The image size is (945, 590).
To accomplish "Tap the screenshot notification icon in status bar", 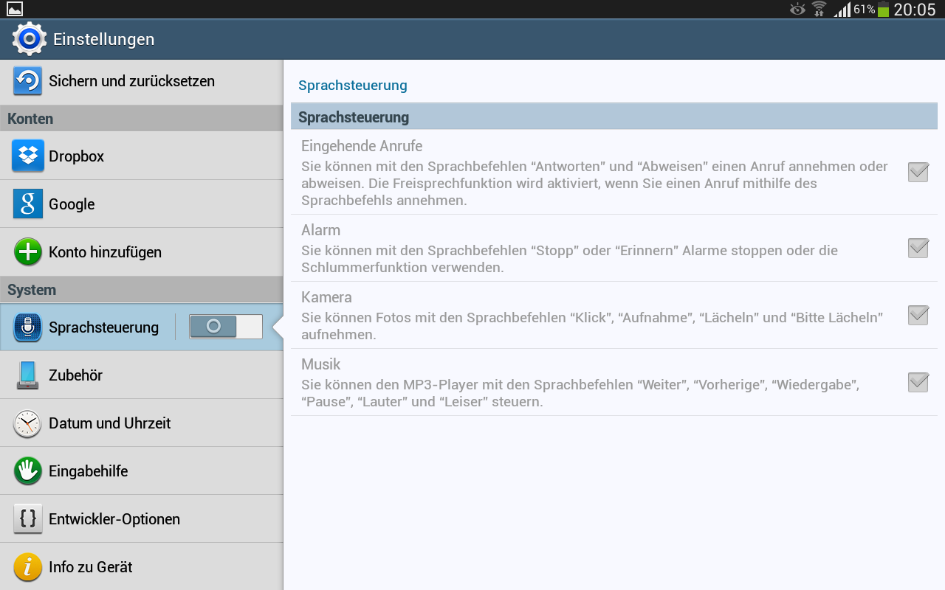I will [x=15, y=9].
